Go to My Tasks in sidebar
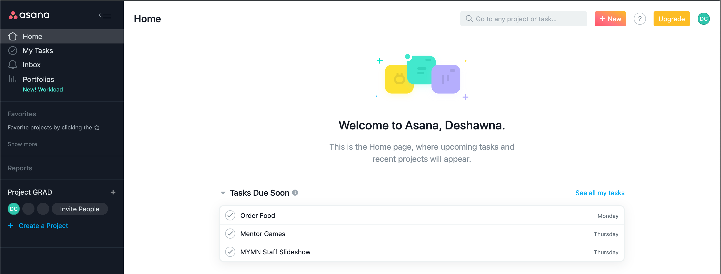The image size is (721, 274). (x=38, y=51)
